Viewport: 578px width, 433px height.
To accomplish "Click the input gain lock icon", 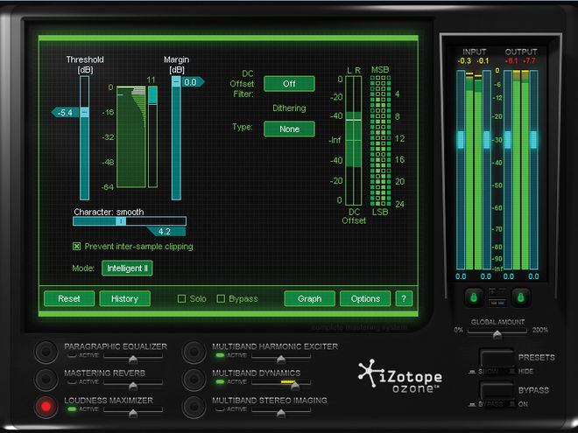I will pyautogui.click(x=474, y=297).
